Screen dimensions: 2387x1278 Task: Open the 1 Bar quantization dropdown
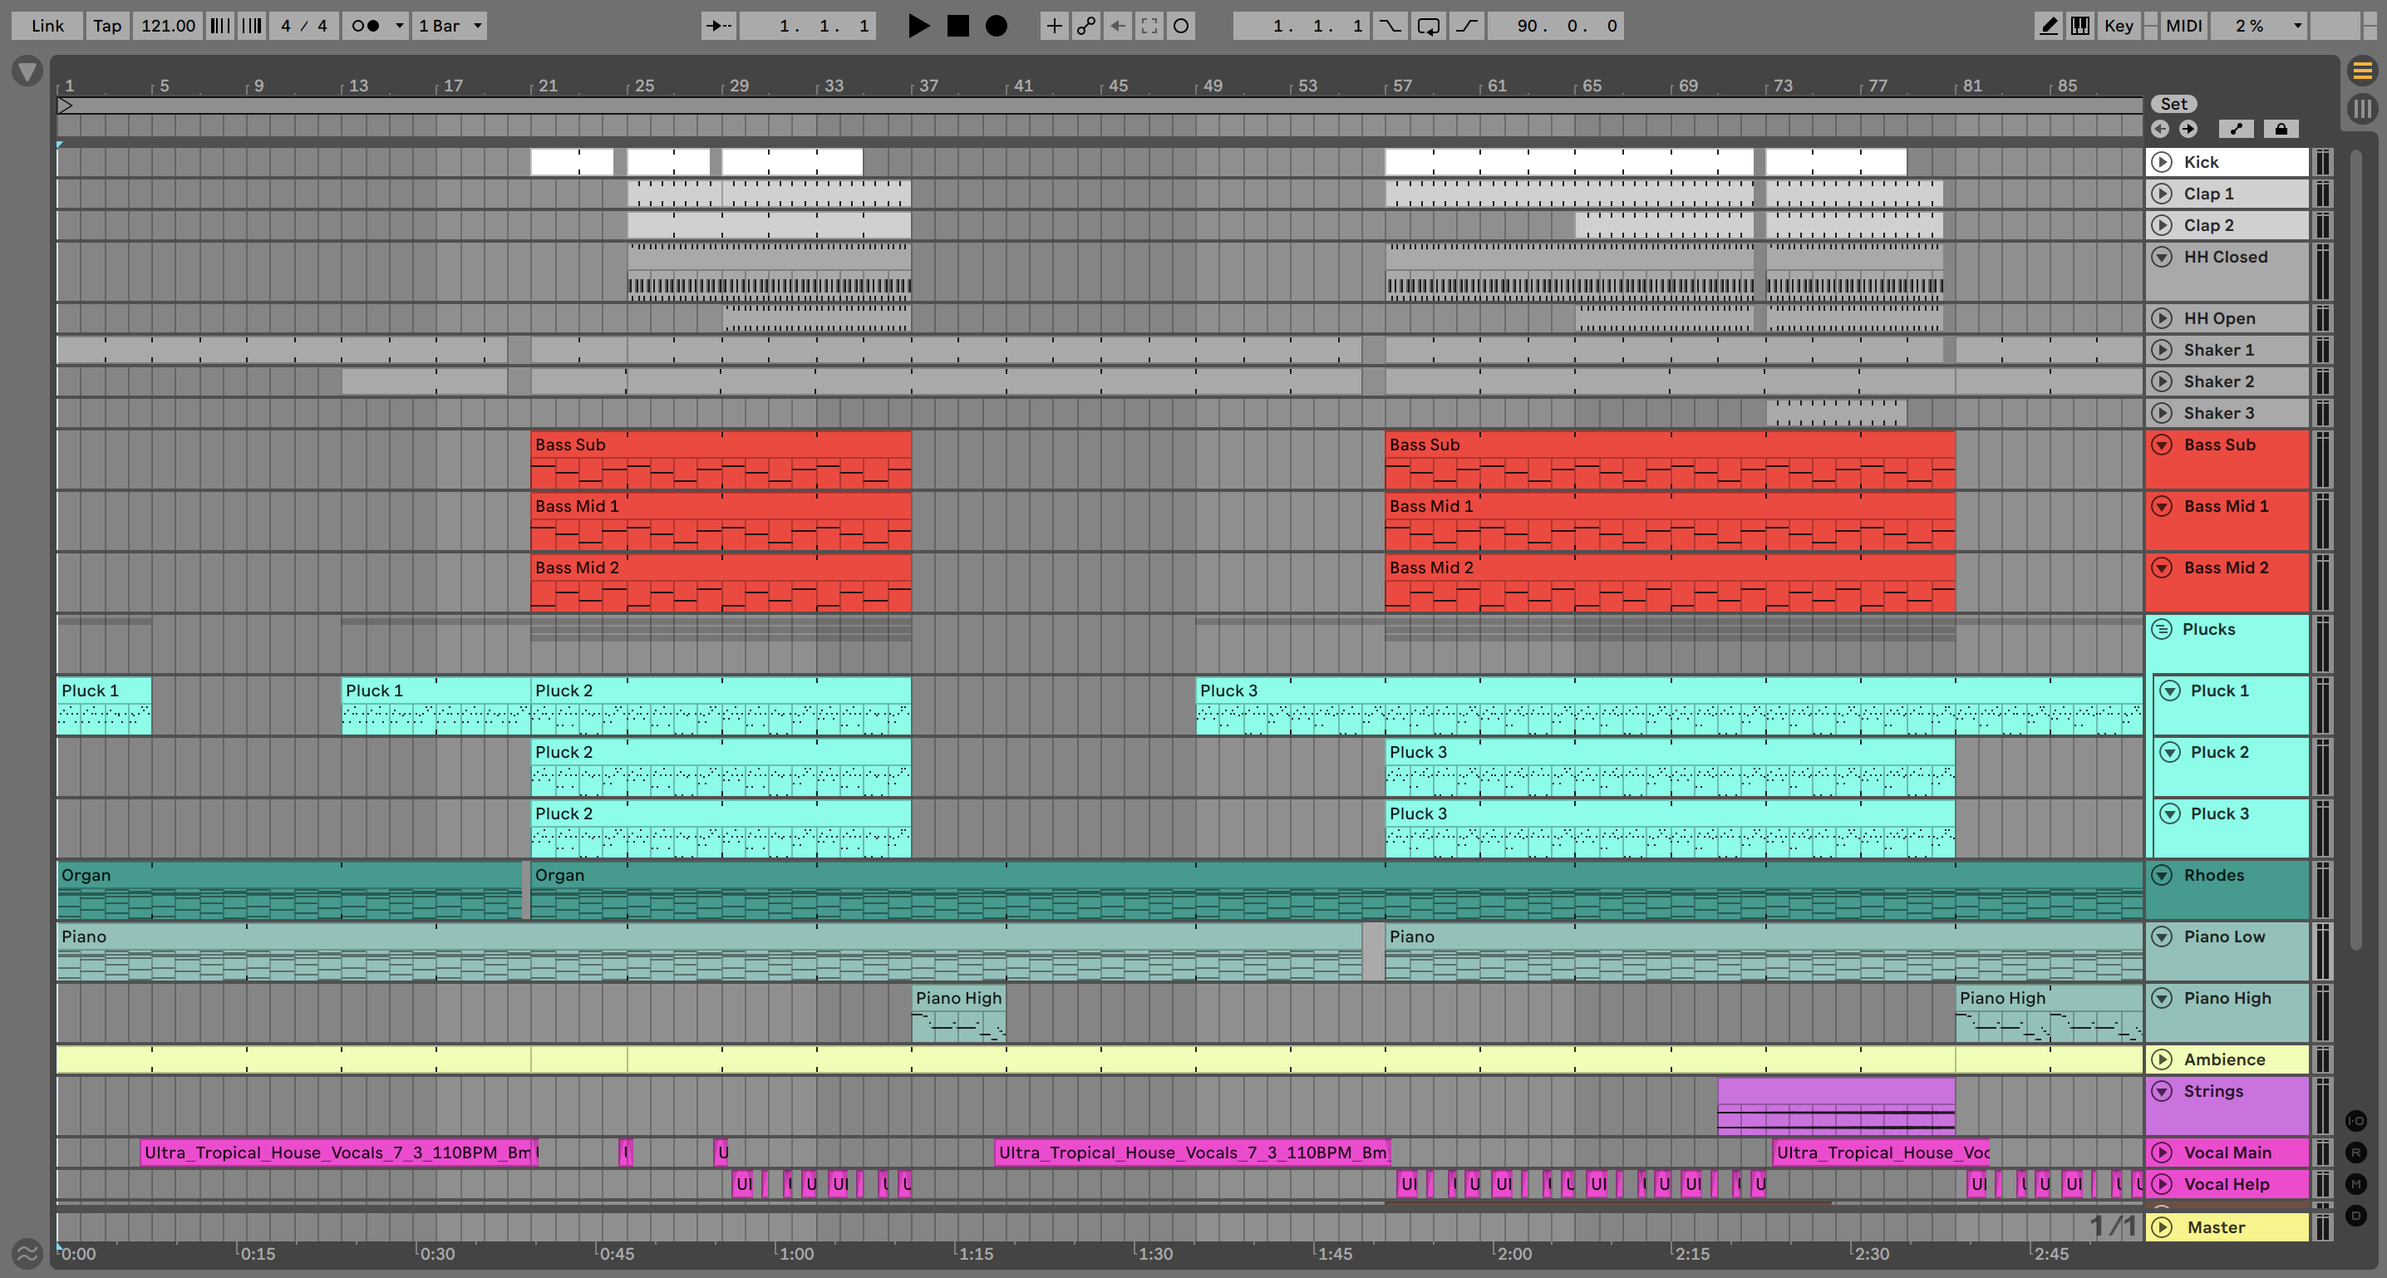click(x=450, y=26)
